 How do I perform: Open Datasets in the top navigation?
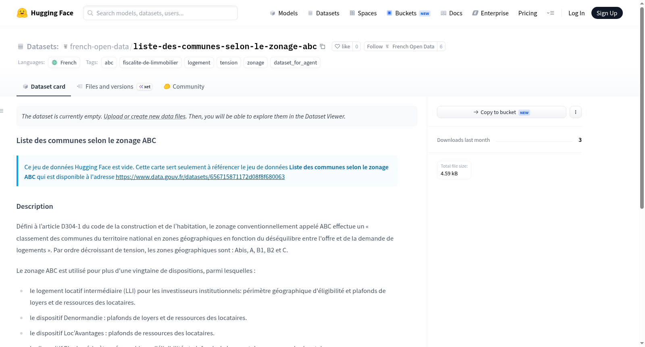324,13
